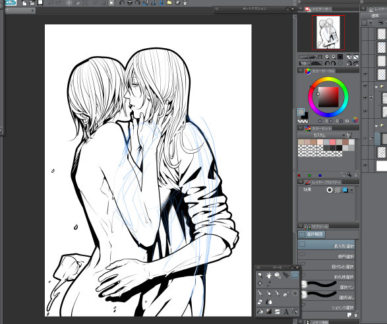Toggle the blue layer color effect in Layer Property
Viewport: 387px width, 324px height.
[345, 190]
